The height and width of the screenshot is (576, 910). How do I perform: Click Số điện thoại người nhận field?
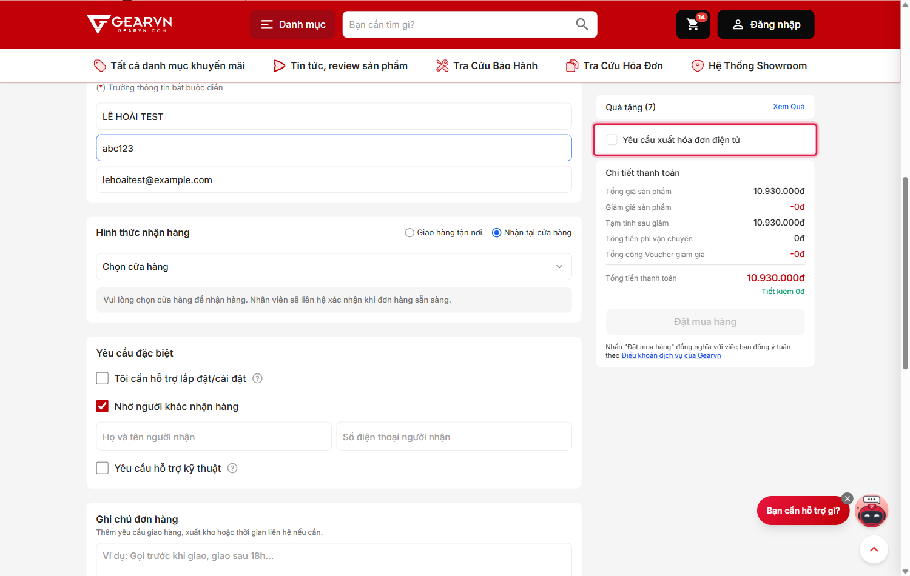tap(454, 437)
